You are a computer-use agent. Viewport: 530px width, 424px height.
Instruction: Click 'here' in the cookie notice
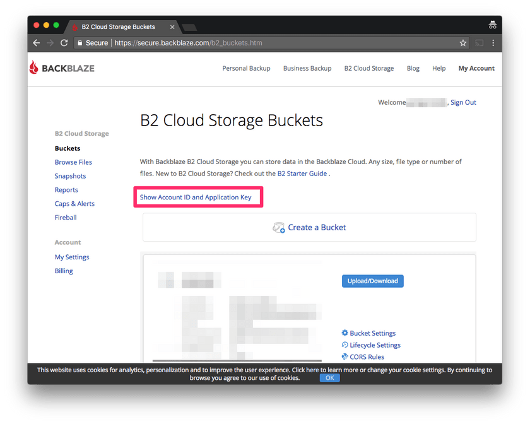coord(312,370)
